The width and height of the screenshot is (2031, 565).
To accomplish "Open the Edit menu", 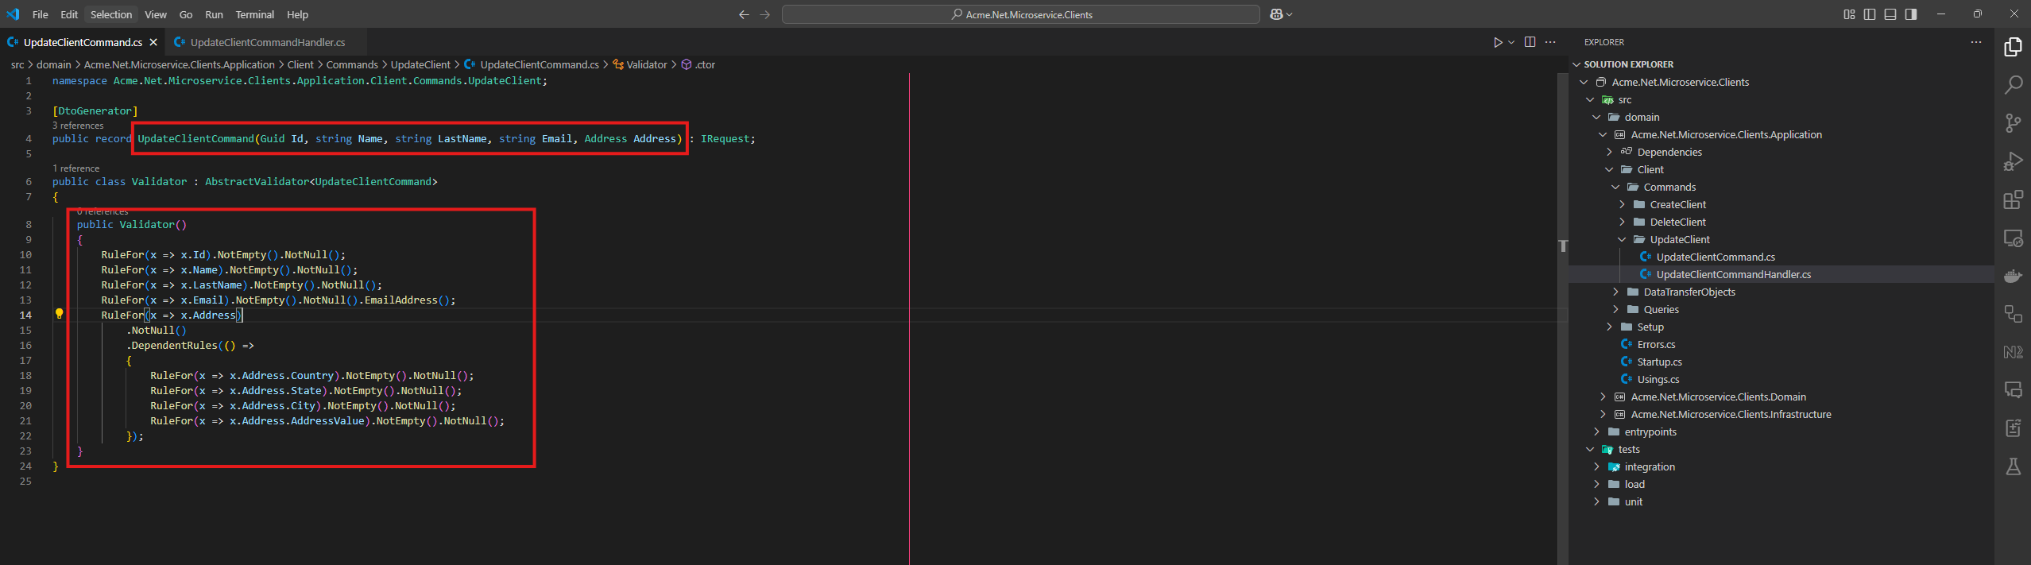I will click(69, 14).
